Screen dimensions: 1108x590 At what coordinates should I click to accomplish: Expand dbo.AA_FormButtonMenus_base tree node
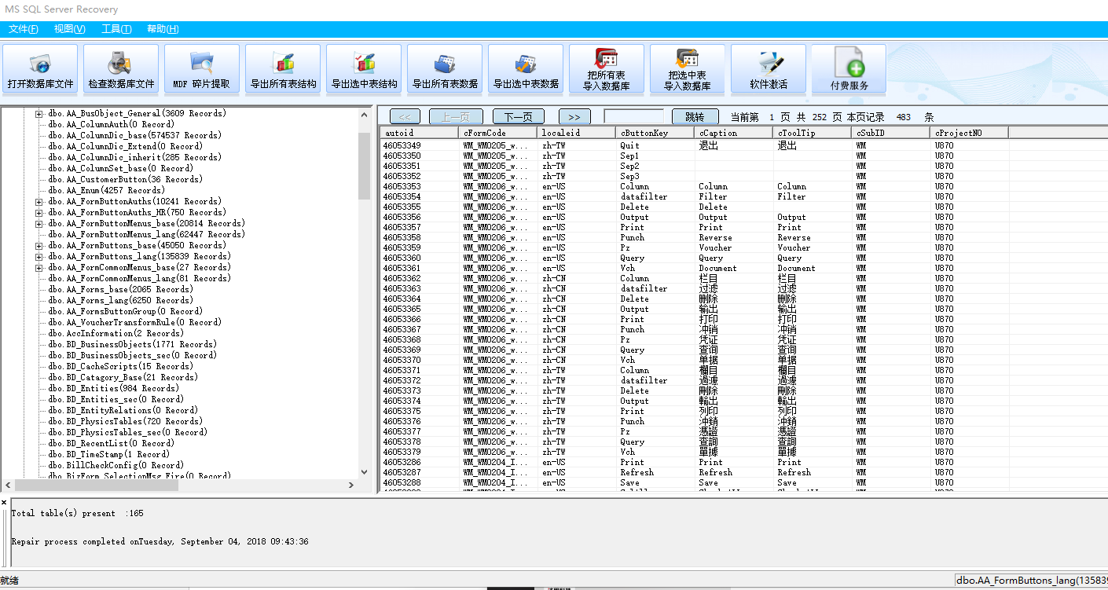point(39,223)
